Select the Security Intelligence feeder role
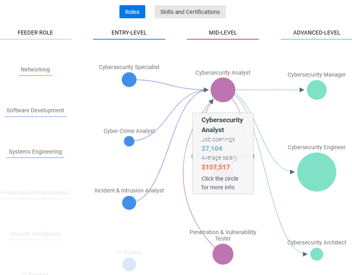 (x=35, y=234)
